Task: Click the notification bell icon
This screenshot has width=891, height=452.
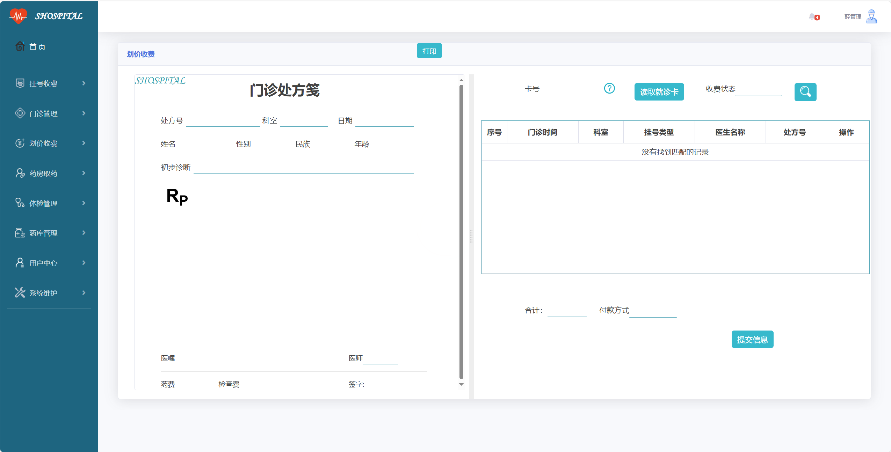Action: coord(812,16)
